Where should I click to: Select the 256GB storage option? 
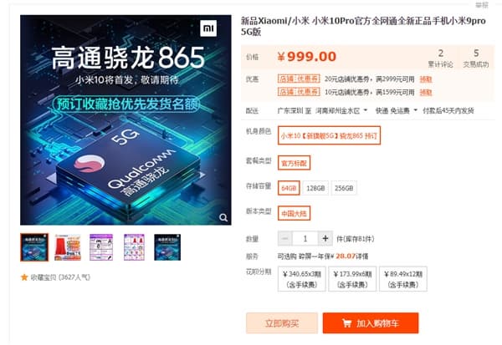tap(344, 188)
